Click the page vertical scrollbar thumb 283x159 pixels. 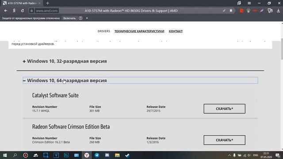click(282, 49)
